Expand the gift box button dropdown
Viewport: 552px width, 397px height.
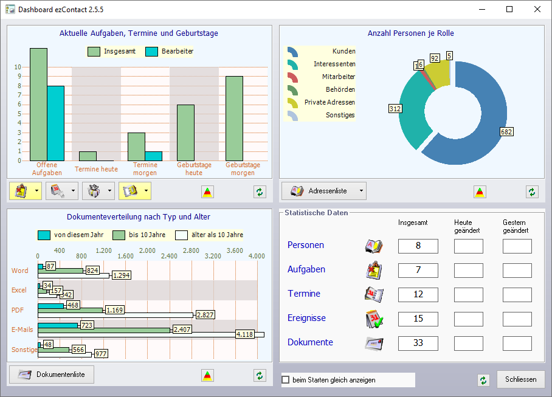[110, 191]
